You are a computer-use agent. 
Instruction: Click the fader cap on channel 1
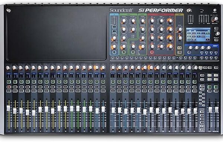9,108
